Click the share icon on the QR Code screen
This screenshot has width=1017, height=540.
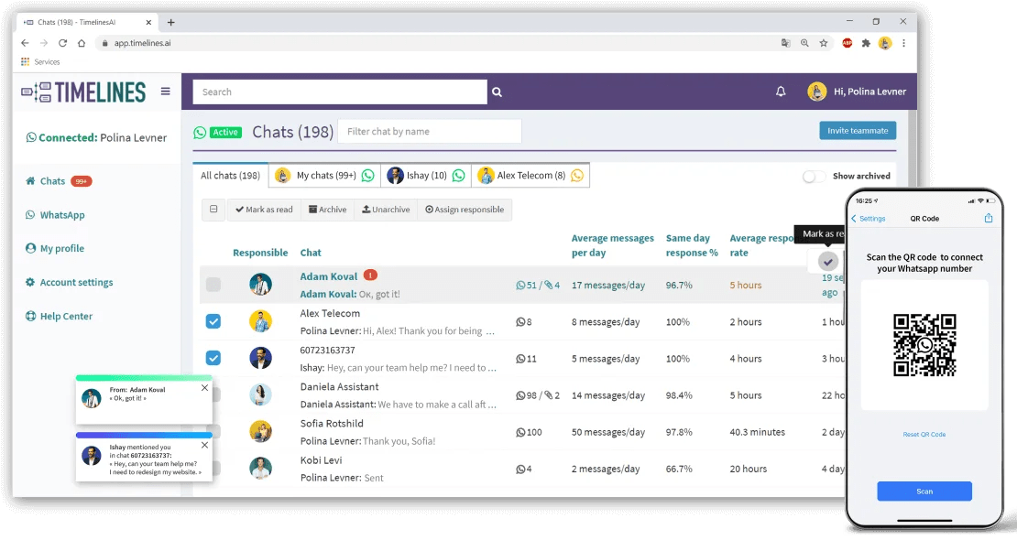(989, 218)
